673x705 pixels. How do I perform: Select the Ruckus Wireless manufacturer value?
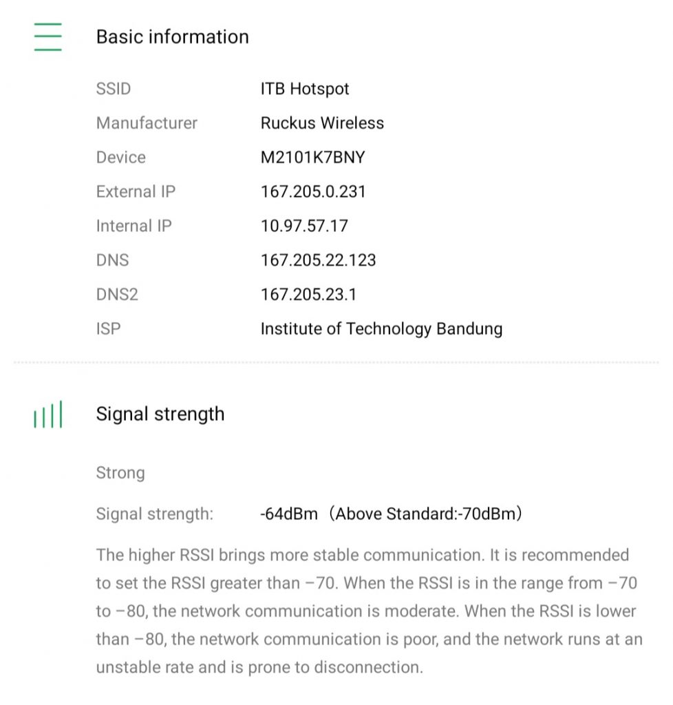[322, 123]
